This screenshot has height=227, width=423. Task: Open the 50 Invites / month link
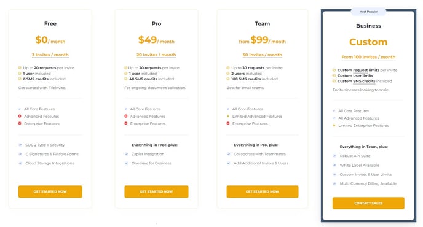point(262,55)
